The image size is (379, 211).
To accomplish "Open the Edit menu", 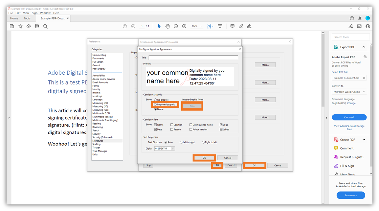I will (x=18, y=13).
